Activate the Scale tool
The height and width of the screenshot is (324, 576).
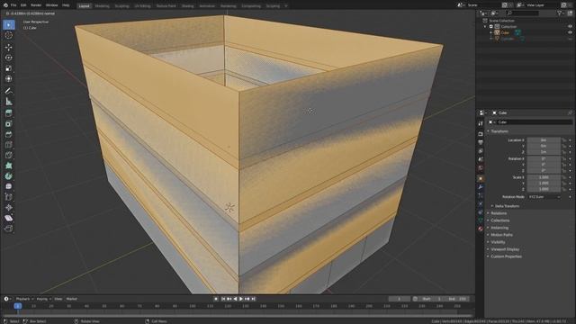[9, 68]
